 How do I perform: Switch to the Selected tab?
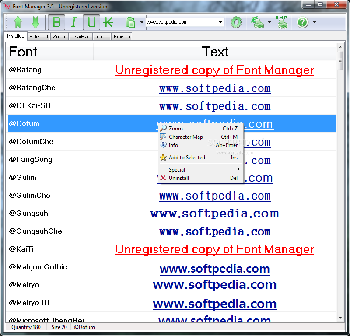pos(38,37)
